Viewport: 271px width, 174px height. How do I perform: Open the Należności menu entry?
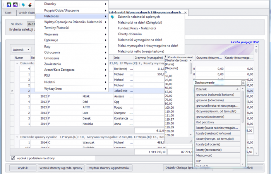pos(72,16)
